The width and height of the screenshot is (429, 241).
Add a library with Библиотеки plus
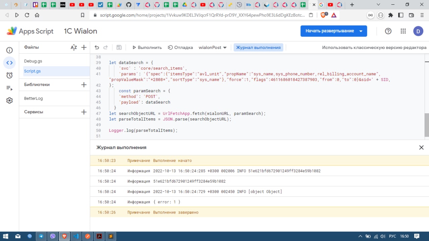pyautogui.click(x=84, y=85)
